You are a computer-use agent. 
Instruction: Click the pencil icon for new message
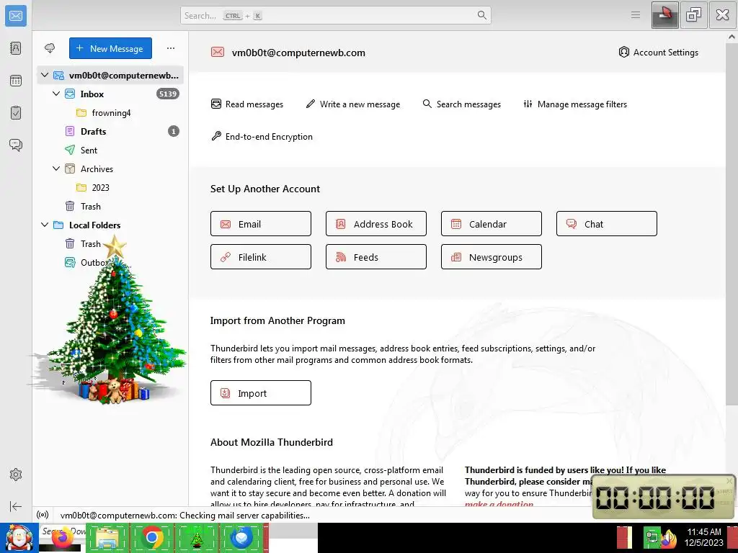310,104
